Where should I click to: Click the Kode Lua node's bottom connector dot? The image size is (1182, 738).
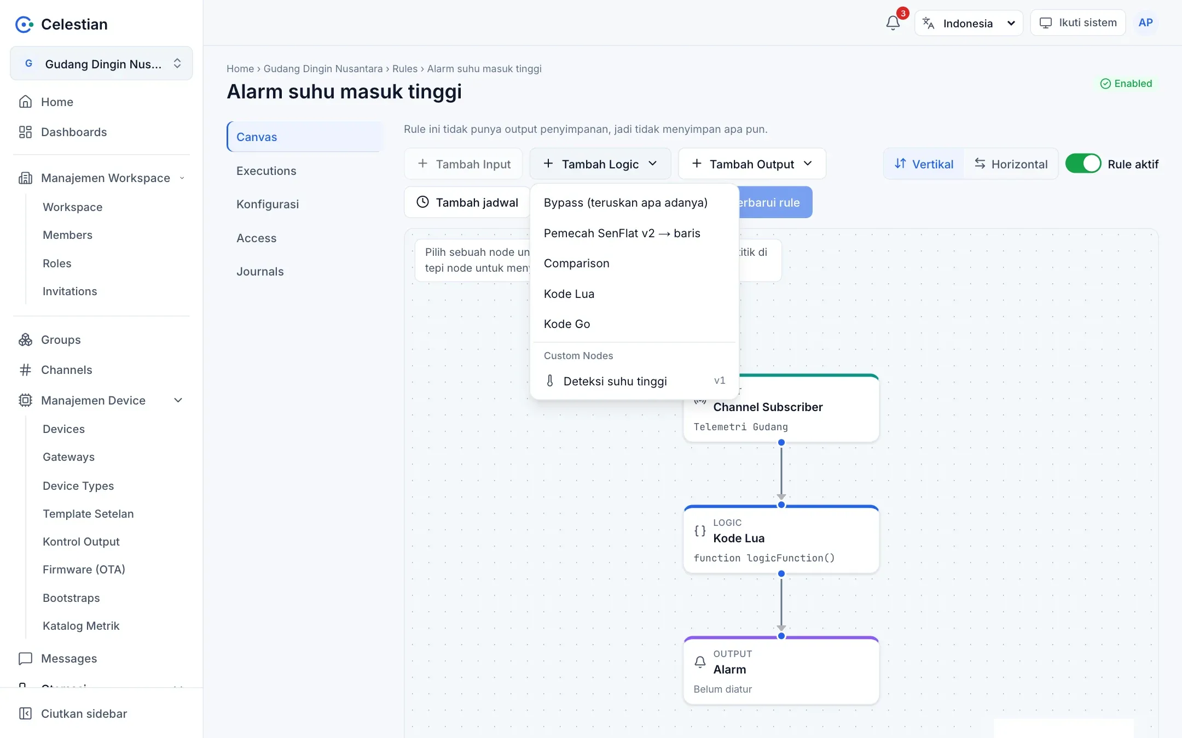(781, 573)
